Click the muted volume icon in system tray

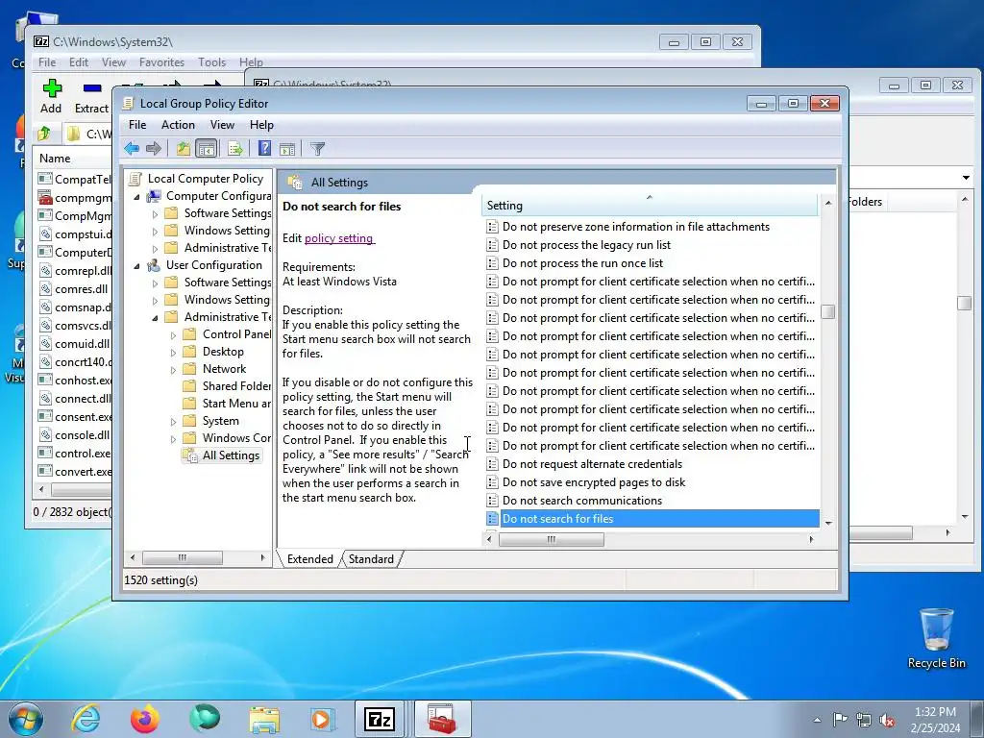point(887,720)
